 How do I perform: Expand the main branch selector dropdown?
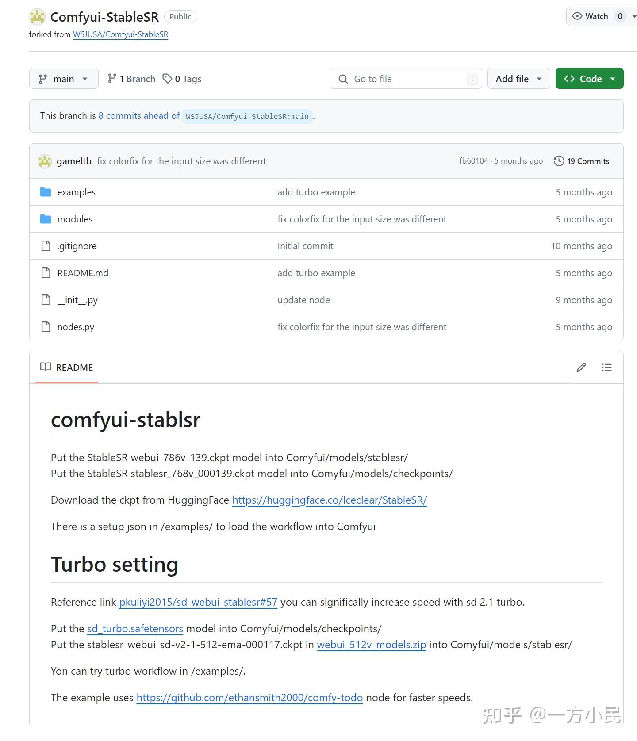(x=64, y=79)
